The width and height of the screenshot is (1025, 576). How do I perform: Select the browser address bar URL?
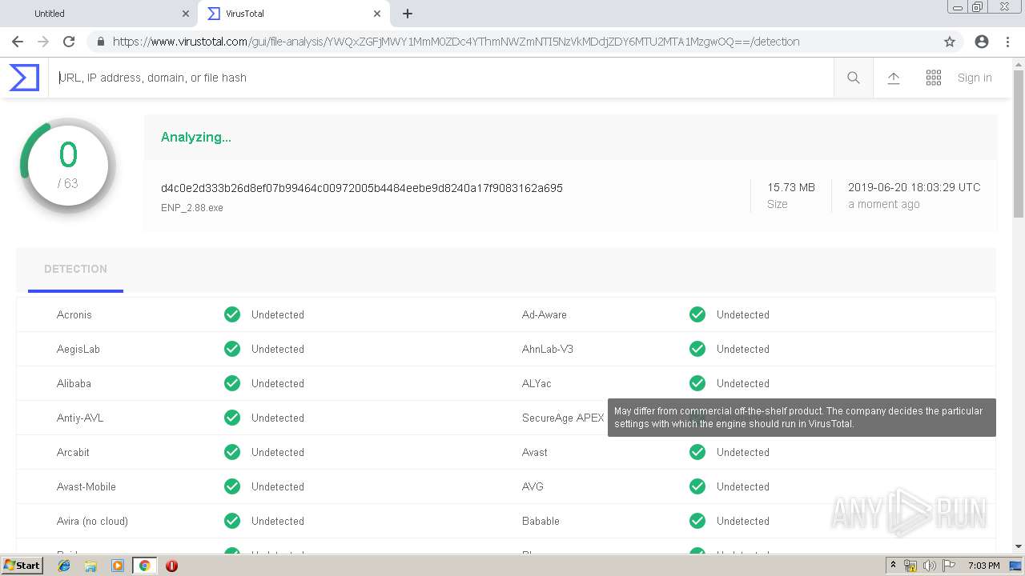click(456, 42)
